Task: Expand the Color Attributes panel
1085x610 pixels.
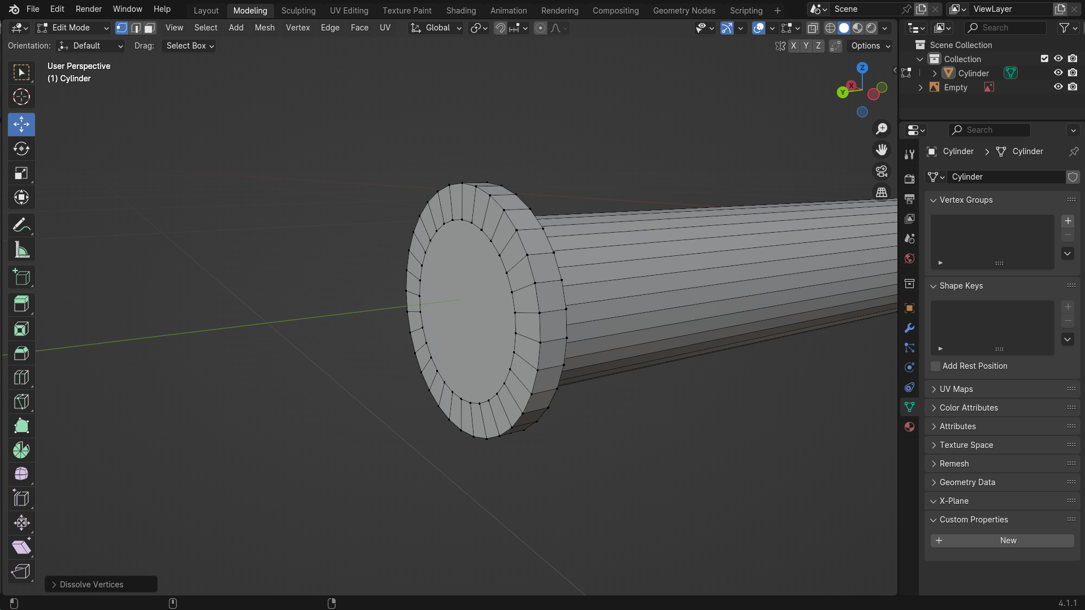Action: point(934,408)
